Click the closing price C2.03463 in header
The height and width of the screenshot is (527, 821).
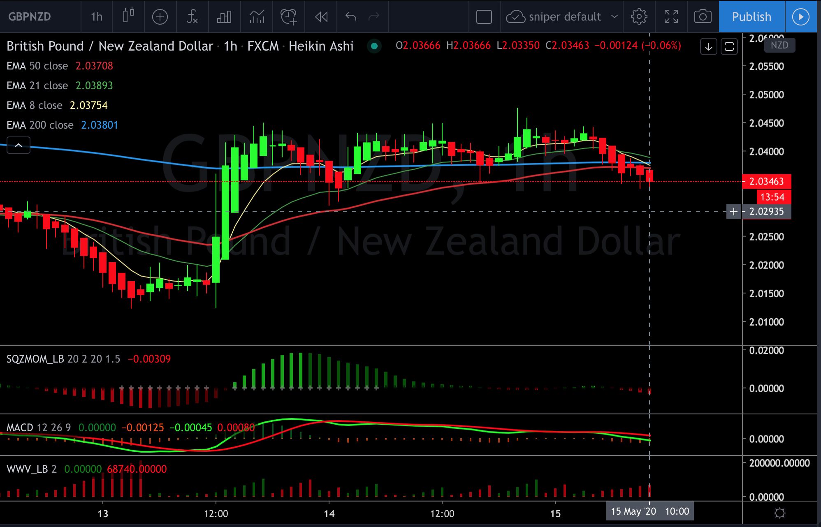click(567, 45)
